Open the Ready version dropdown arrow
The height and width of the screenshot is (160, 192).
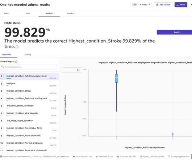150,5
